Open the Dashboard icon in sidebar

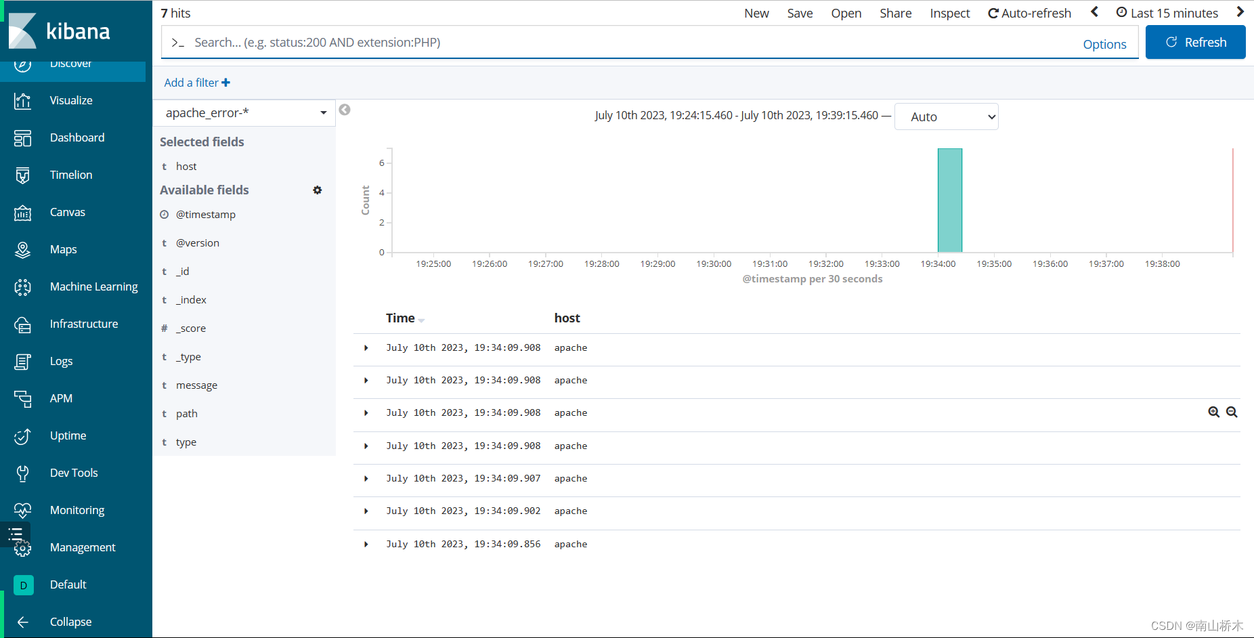click(x=22, y=138)
